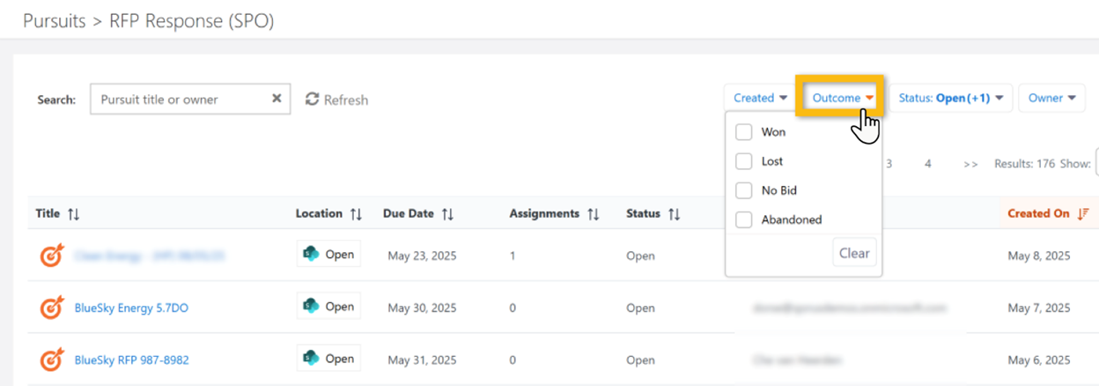Expand the Status: Open(+1) dropdown
This screenshot has height=386, width=1099.
click(950, 98)
